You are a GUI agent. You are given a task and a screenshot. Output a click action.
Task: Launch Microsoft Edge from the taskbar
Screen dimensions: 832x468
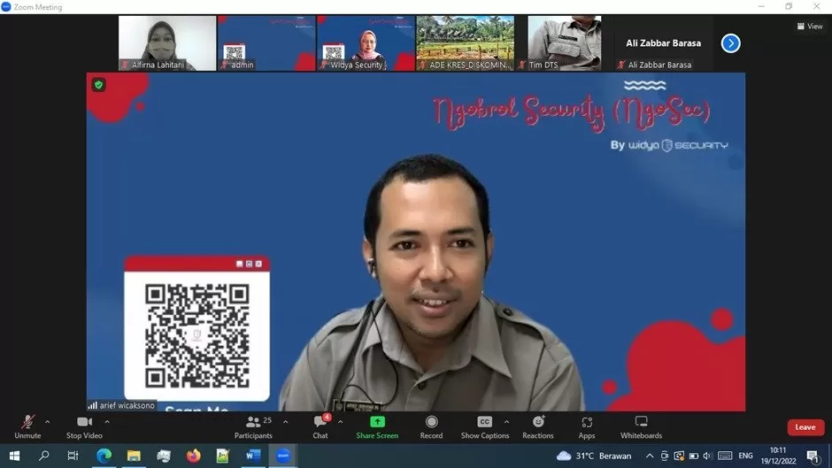pos(104,456)
